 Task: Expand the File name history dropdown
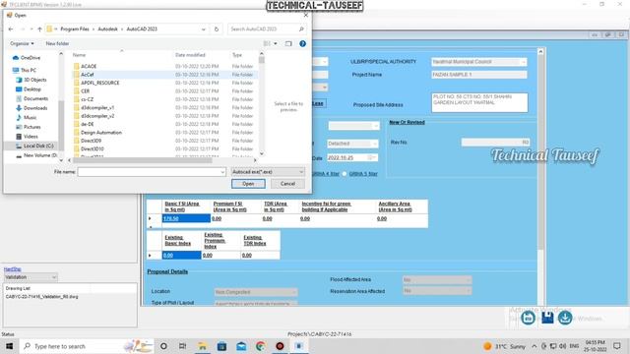tap(222, 172)
